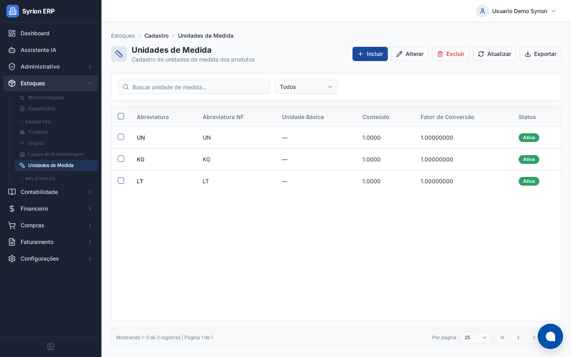Click the Configurações gear icon
The image size is (571, 357).
pos(12,259)
